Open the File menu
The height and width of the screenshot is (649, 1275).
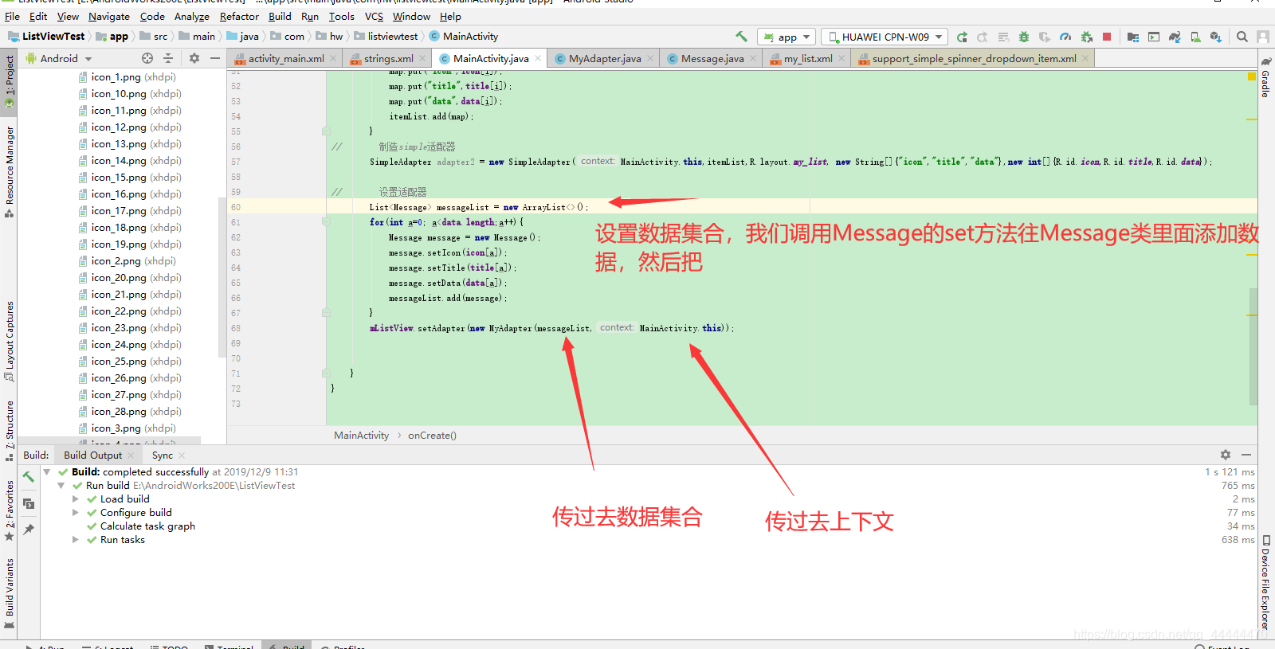tap(13, 16)
